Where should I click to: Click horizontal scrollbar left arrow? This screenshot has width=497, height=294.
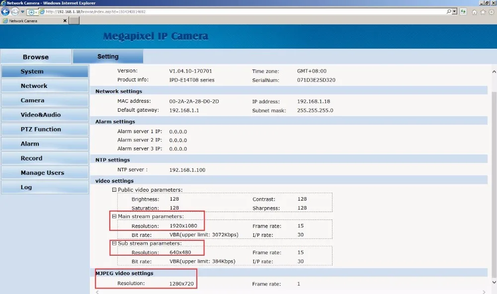(x=97, y=292)
